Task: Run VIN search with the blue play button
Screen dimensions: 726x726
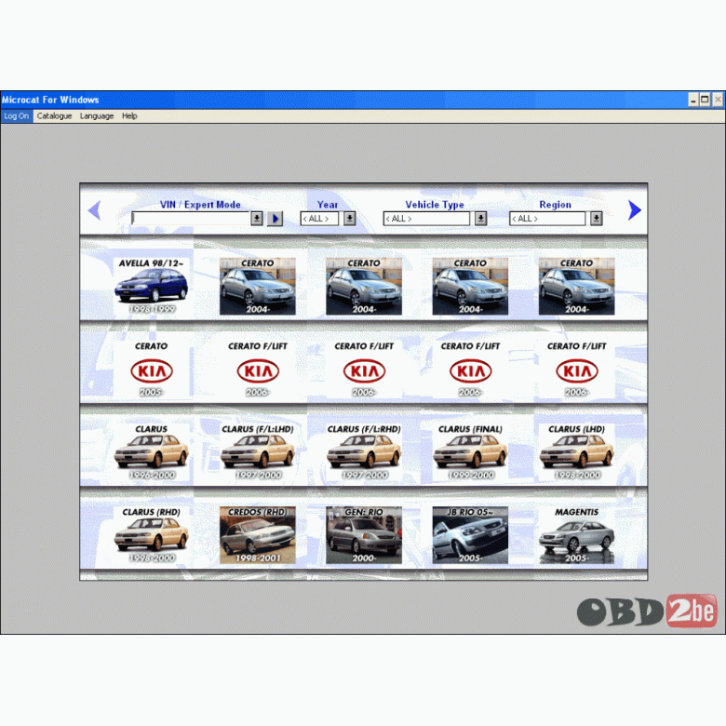Action: coord(275,219)
